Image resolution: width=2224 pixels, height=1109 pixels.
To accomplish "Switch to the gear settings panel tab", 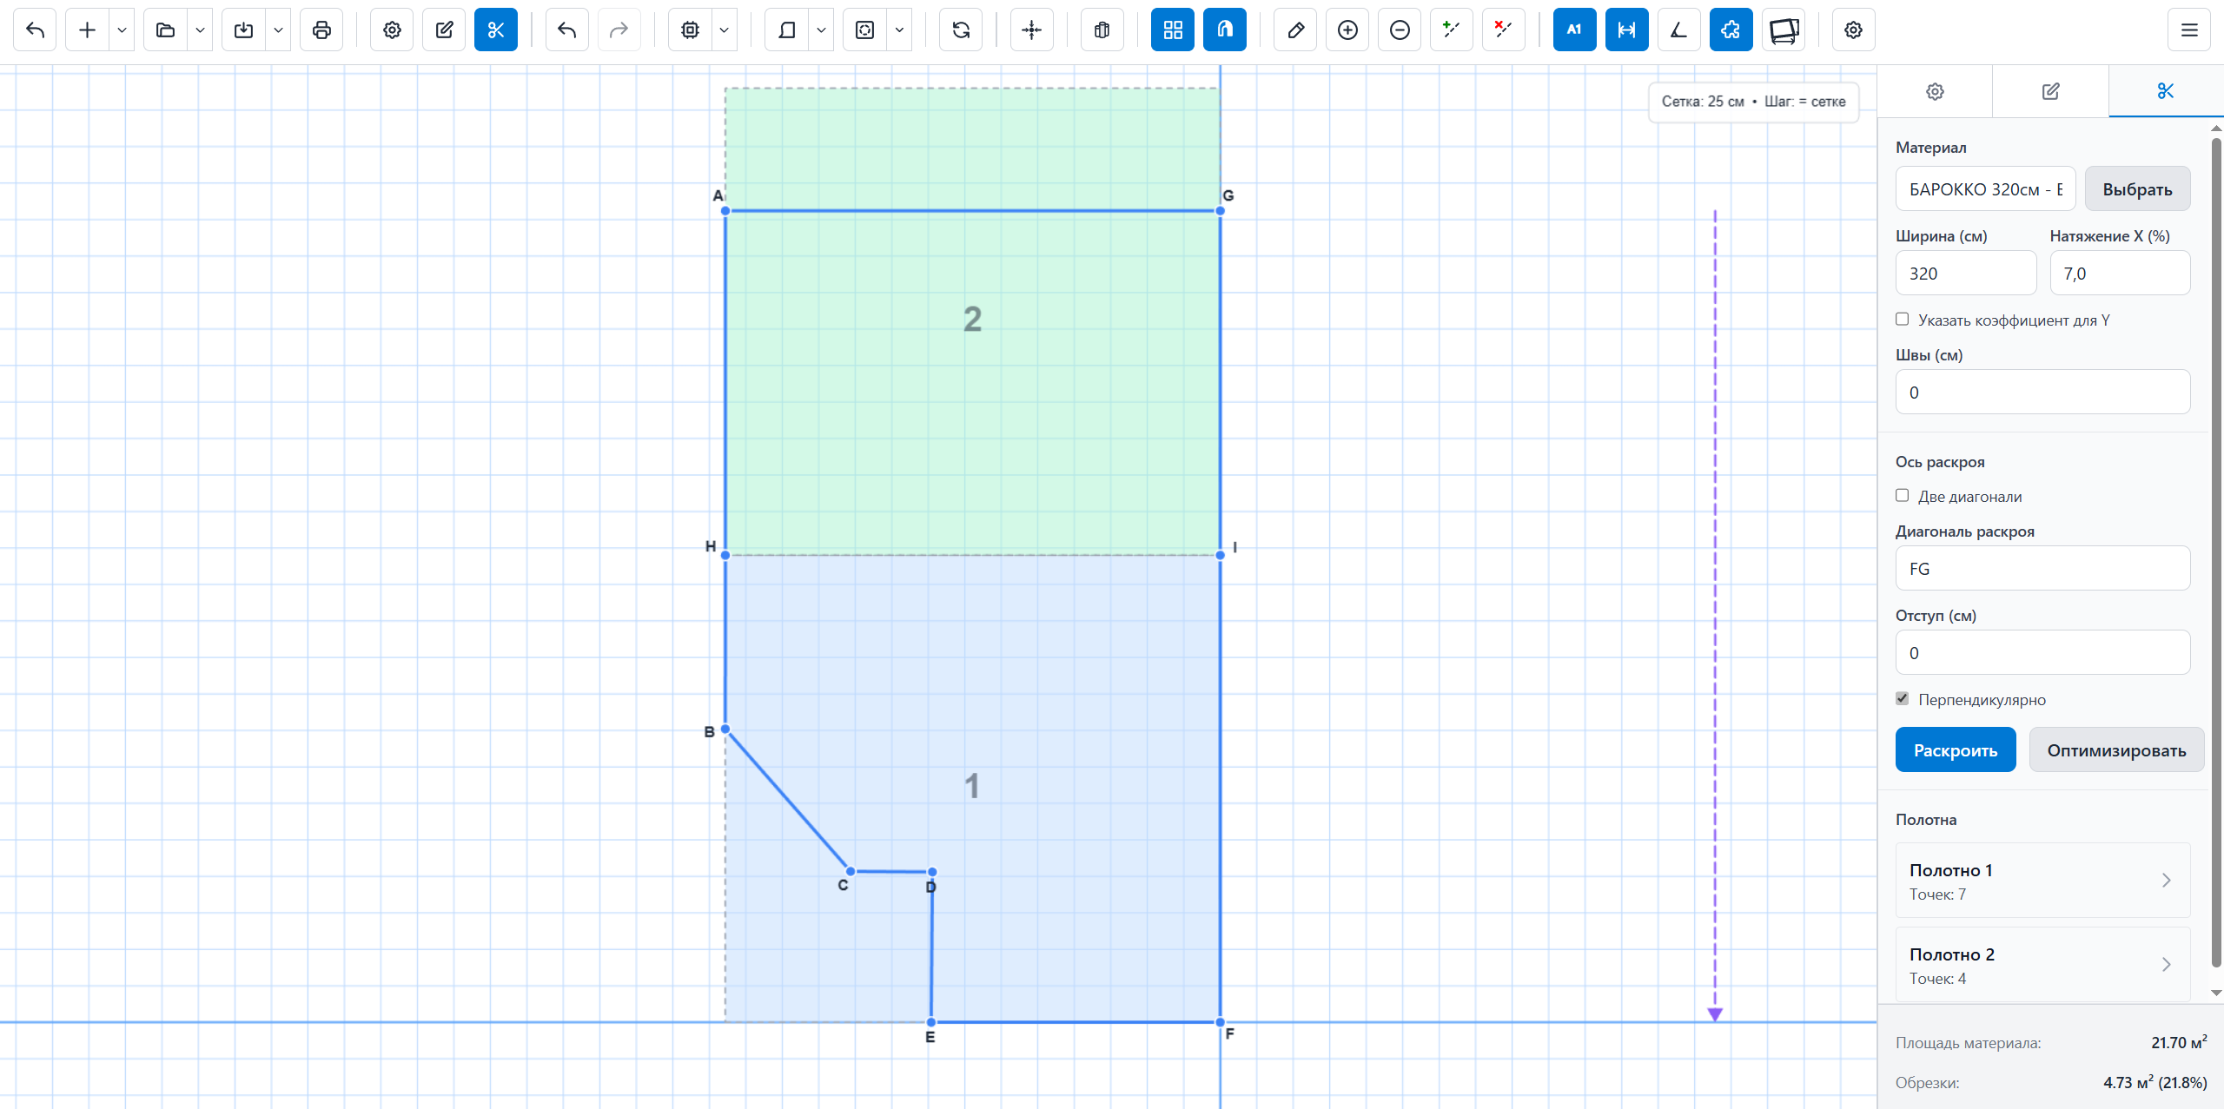I will (1935, 91).
